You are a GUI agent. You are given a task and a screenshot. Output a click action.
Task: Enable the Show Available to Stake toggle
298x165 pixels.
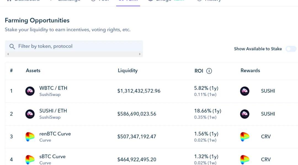pos(291,49)
